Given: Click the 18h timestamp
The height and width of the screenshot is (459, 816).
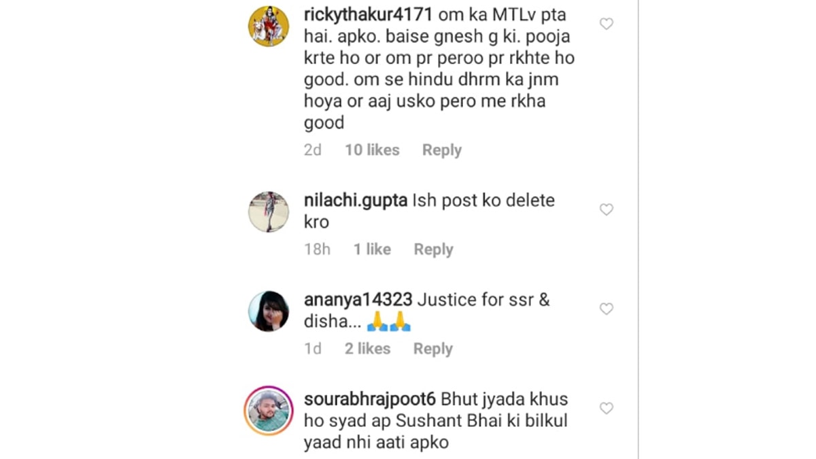Looking at the screenshot, I should pos(317,249).
